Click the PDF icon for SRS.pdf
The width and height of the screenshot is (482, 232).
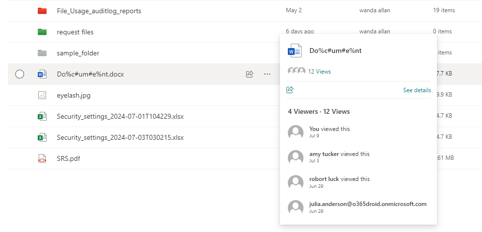(42, 158)
